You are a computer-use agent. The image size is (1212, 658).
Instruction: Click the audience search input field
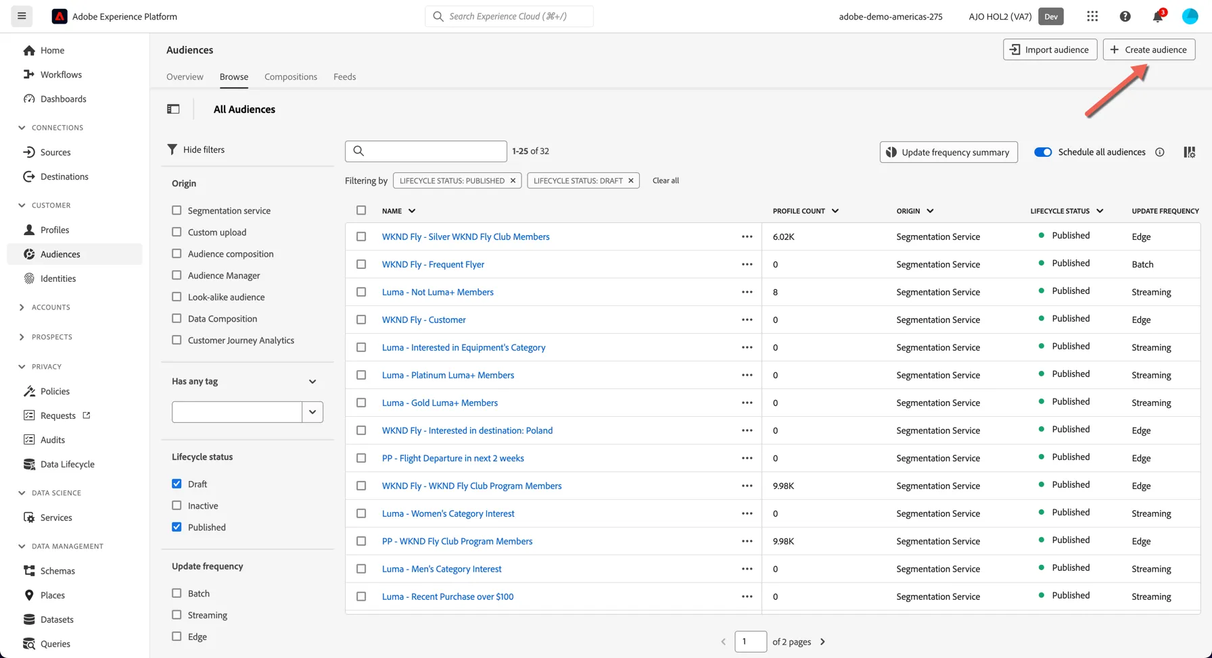coord(425,151)
